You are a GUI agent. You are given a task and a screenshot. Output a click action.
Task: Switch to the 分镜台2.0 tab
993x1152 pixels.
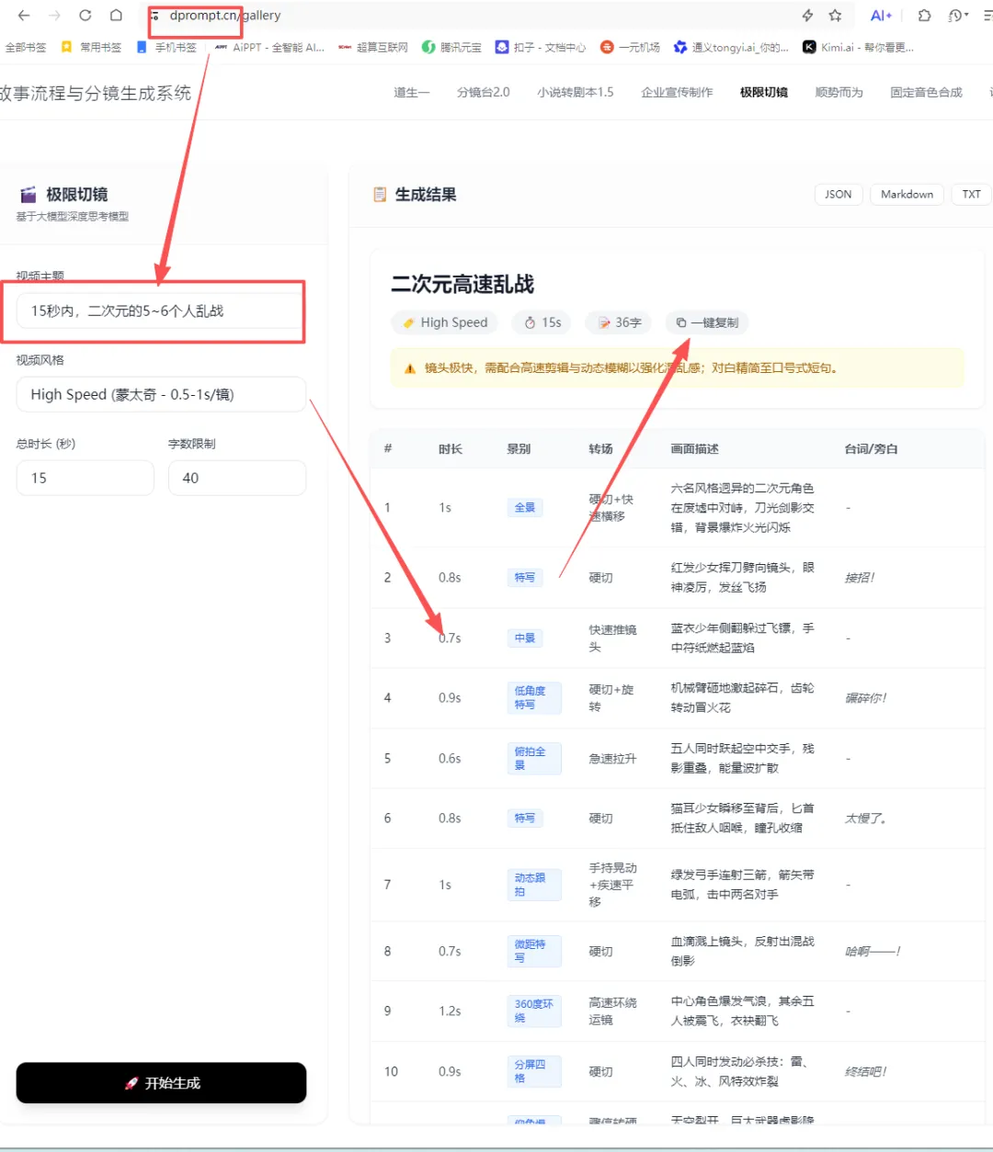[483, 92]
